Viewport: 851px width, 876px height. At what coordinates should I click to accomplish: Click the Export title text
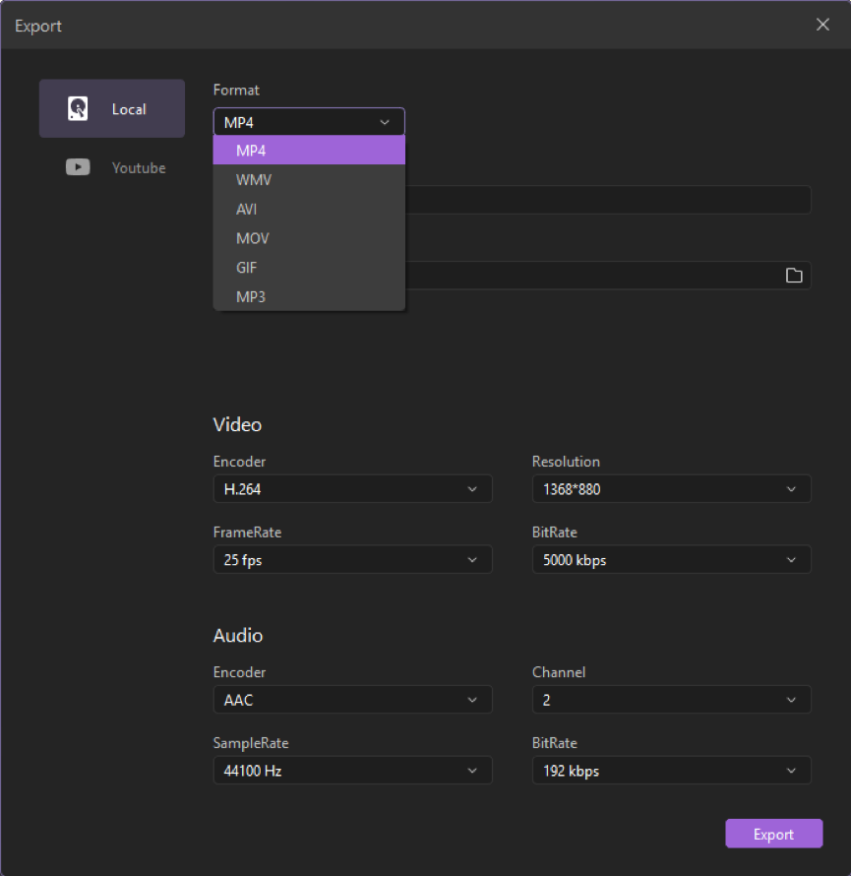[x=38, y=26]
